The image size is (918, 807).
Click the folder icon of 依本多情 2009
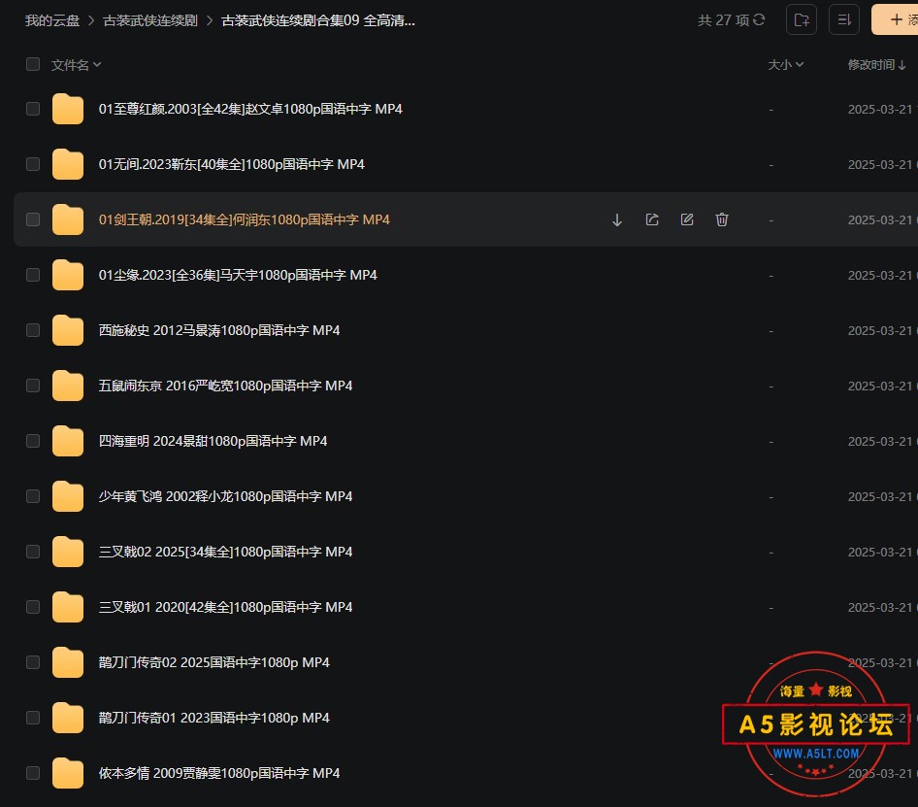[x=68, y=773]
